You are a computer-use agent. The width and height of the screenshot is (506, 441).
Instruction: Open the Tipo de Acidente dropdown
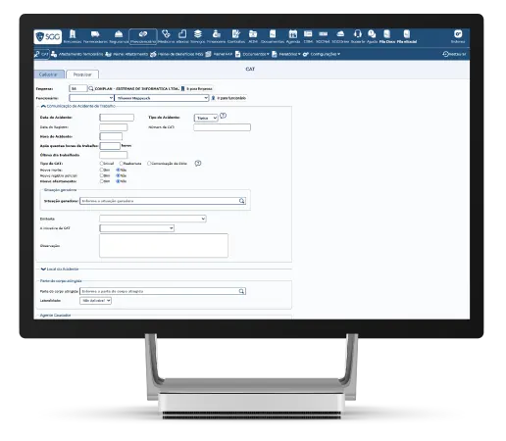(x=206, y=118)
